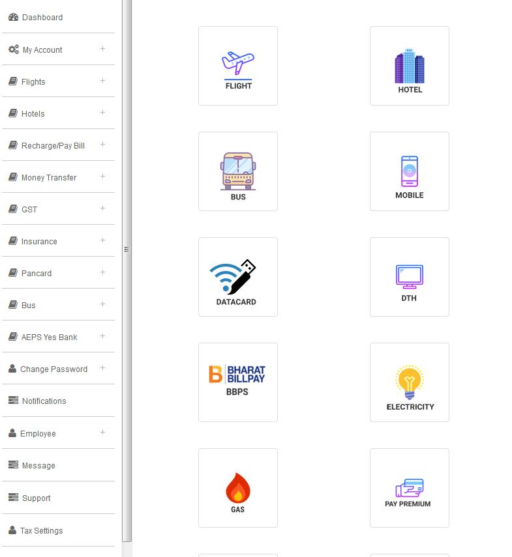Image resolution: width=512 pixels, height=557 pixels.
Task: Select the Electricity bulb icon
Action: 409,382
